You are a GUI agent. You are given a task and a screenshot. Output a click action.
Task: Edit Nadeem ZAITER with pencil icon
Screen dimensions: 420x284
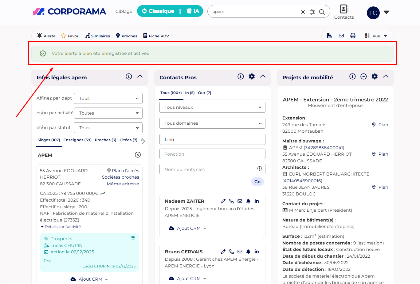(x=223, y=201)
